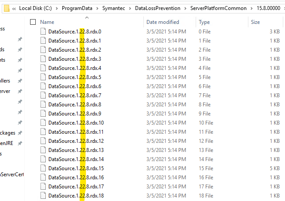Image resolution: width=285 pixels, height=201 pixels.
Task: Click '17 File' type cell
Action: [x=206, y=187]
